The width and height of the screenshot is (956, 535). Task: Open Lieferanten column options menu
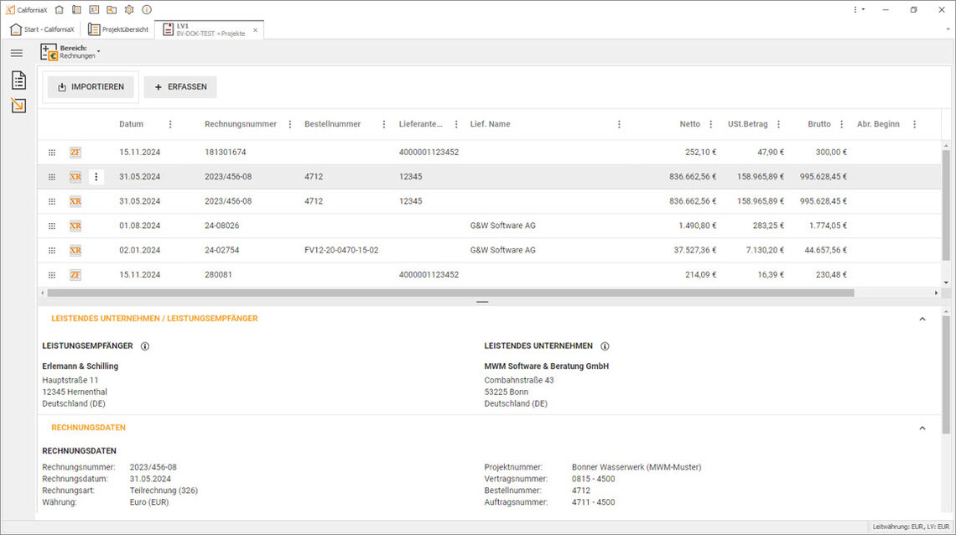(x=456, y=124)
